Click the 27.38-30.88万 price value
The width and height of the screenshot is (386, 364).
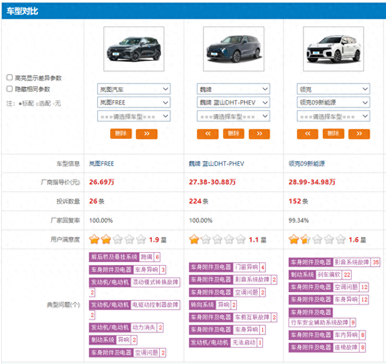pyautogui.click(x=212, y=182)
